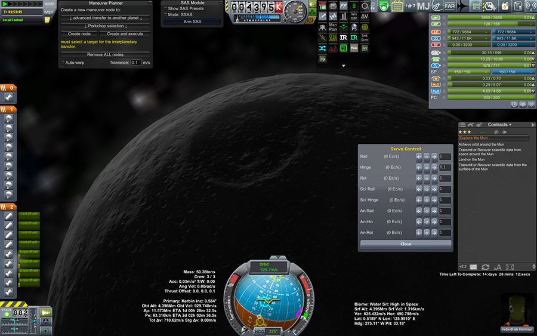Toggle the list view icon in Contracts footer

(x=473, y=267)
